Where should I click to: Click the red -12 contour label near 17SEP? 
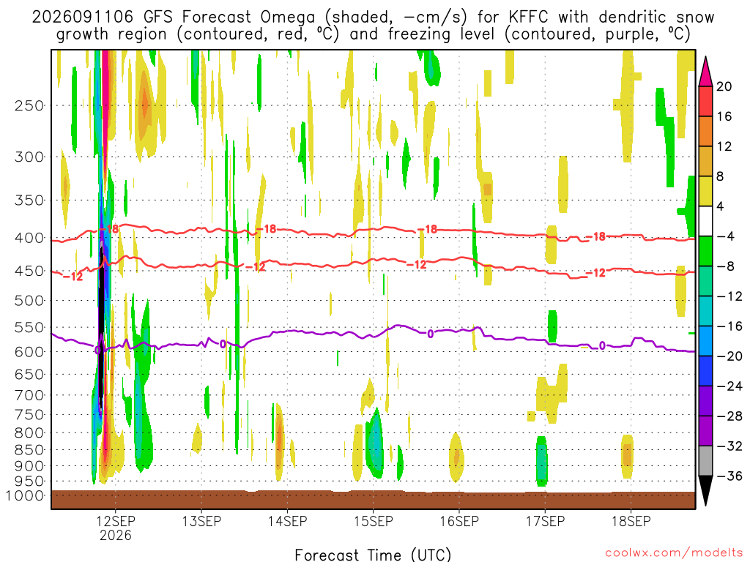[596, 273]
